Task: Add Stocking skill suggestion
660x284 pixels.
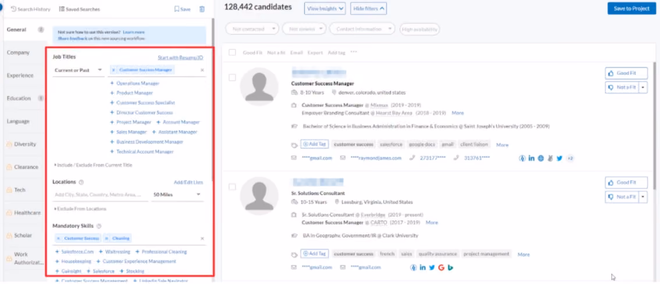Action: click(132, 271)
